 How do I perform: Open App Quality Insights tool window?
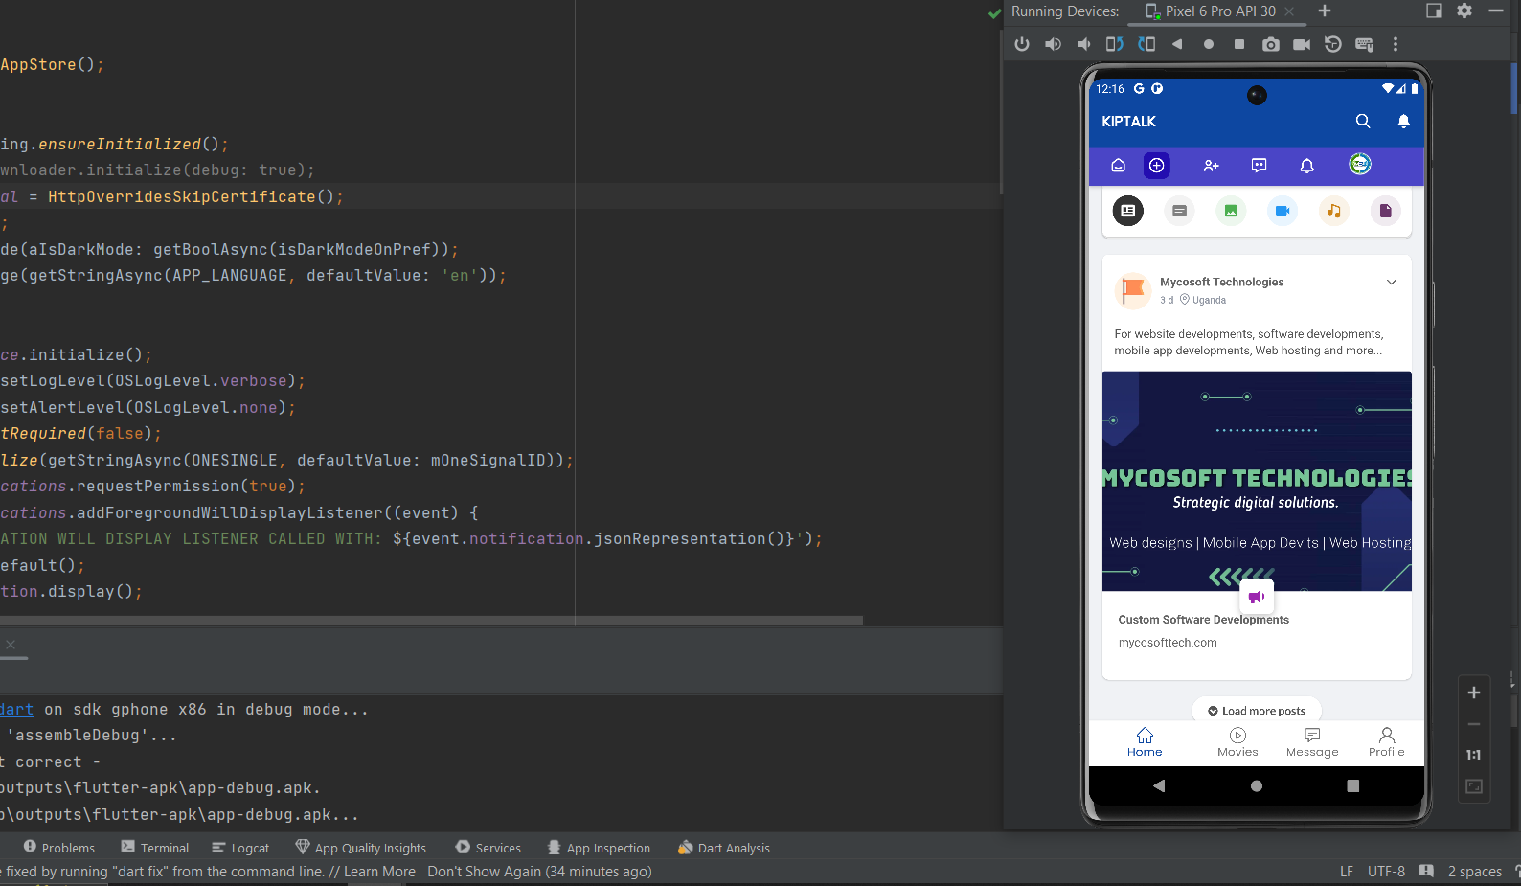pos(360,848)
